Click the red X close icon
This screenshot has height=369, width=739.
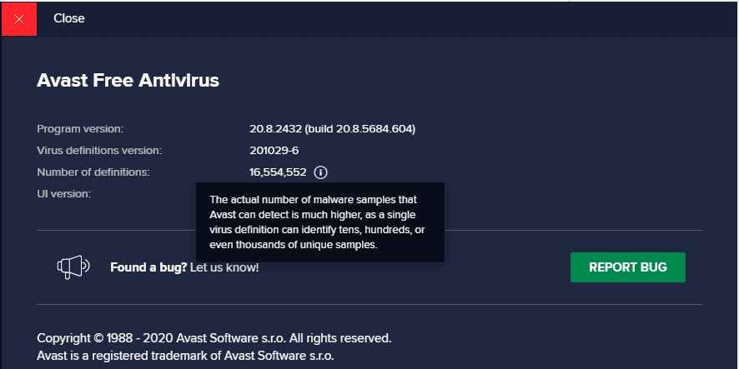(x=18, y=18)
